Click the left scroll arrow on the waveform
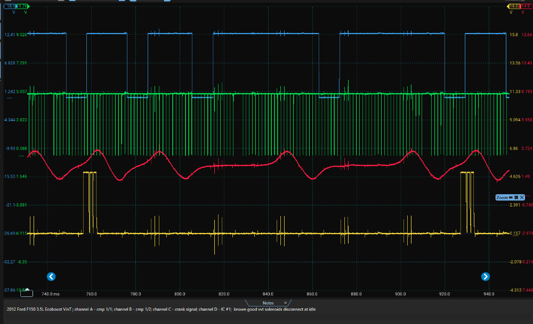 (52, 276)
